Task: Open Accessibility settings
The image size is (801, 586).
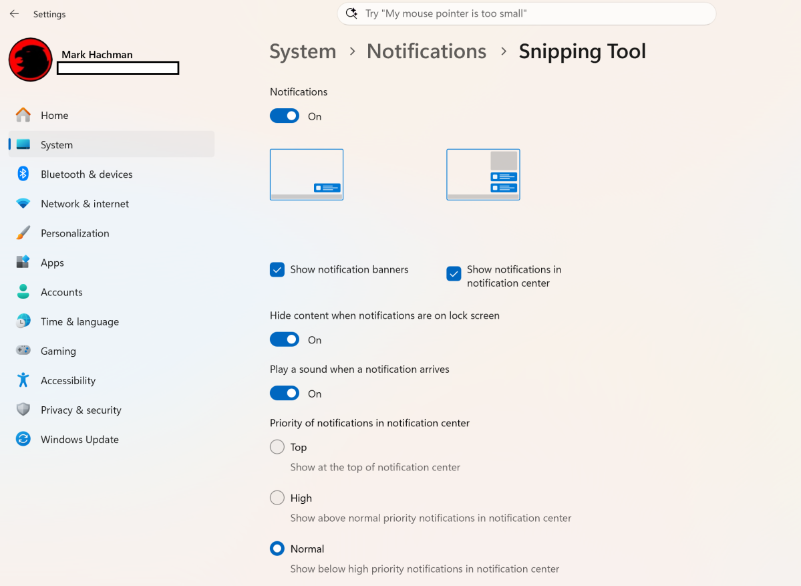Action: click(x=112, y=380)
